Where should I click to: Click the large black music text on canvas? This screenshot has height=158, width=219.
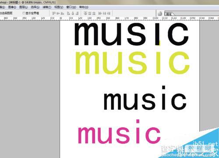pyautogui.click(x=131, y=34)
